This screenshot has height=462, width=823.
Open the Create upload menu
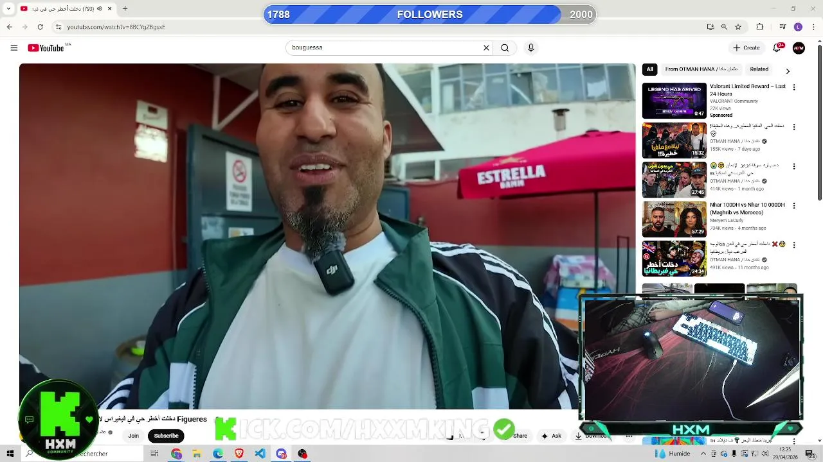pos(746,47)
